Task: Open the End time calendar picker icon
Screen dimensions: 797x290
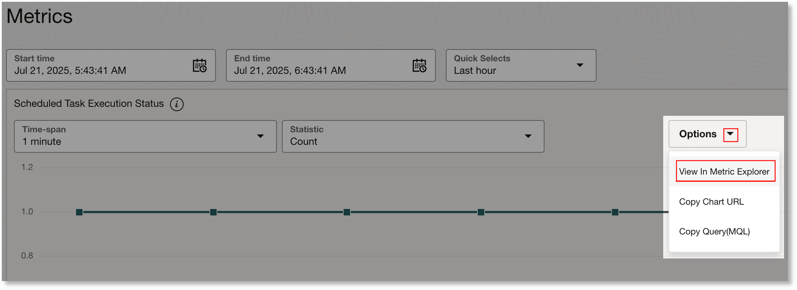Action: [420, 66]
